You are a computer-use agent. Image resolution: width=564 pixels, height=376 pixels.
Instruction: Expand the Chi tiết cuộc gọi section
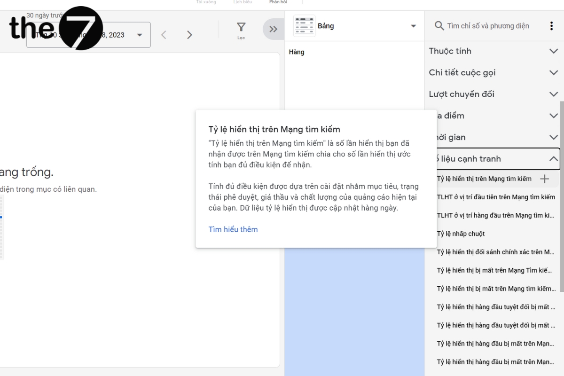(x=553, y=72)
